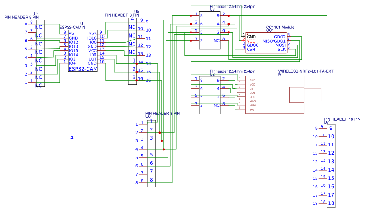Click the U6 designator of the bottom header
The height and width of the screenshot is (212, 365).
tap(148, 116)
